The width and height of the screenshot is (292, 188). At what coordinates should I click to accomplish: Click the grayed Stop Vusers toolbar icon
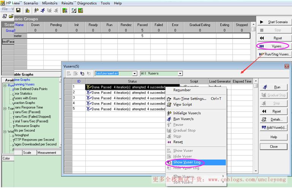[56, 10]
